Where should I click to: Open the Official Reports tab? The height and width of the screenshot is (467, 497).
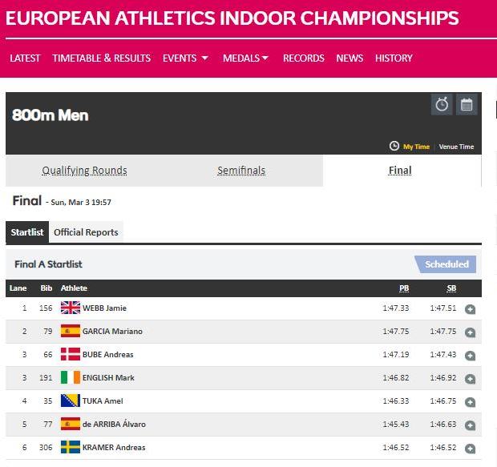pyautogui.click(x=86, y=232)
